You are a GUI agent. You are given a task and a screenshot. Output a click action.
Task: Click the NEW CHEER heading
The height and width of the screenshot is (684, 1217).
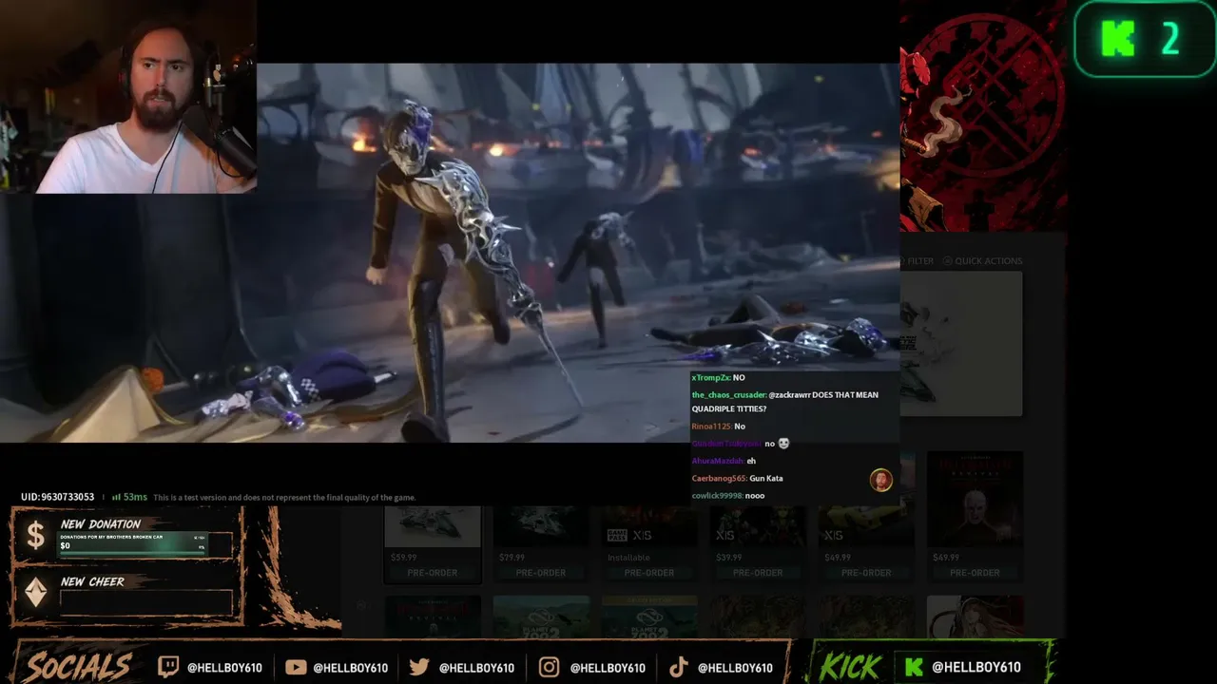[x=92, y=581]
